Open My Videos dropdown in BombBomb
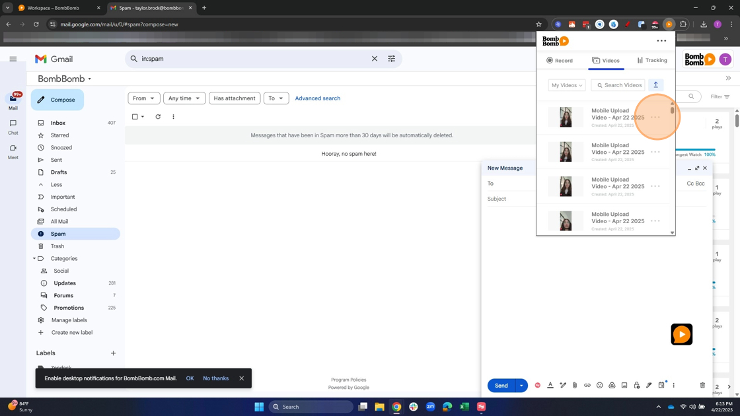740x416 pixels. click(x=567, y=85)
